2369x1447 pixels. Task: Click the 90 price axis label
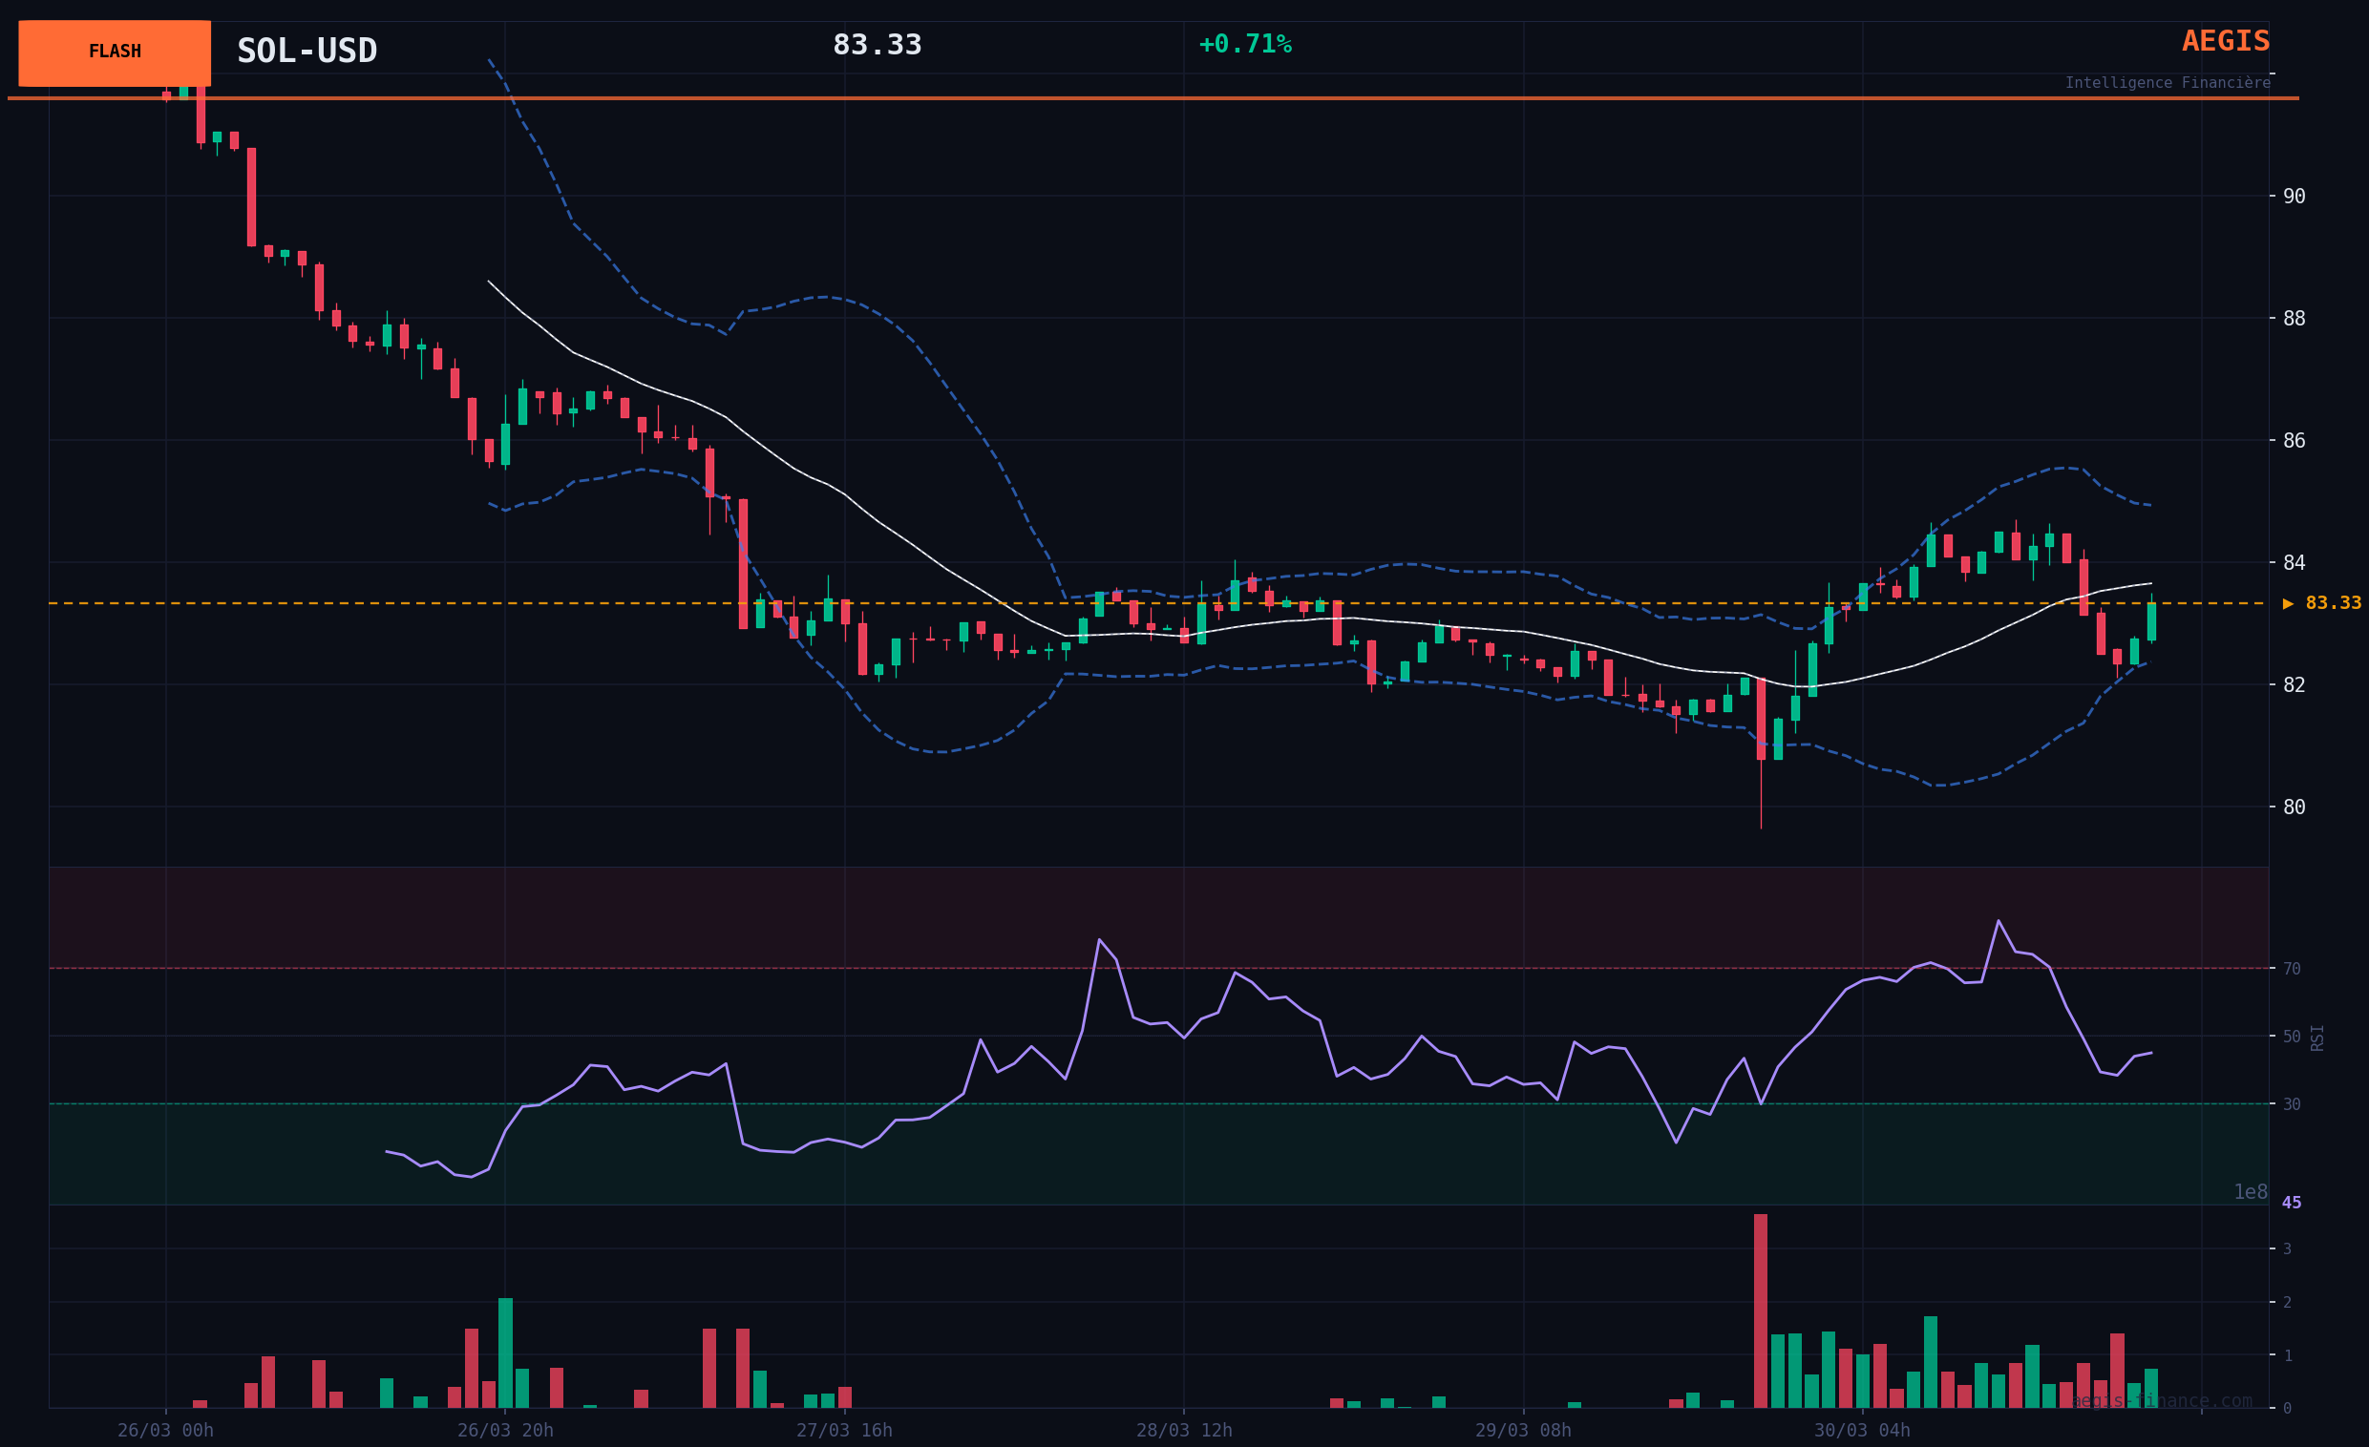2294,196
